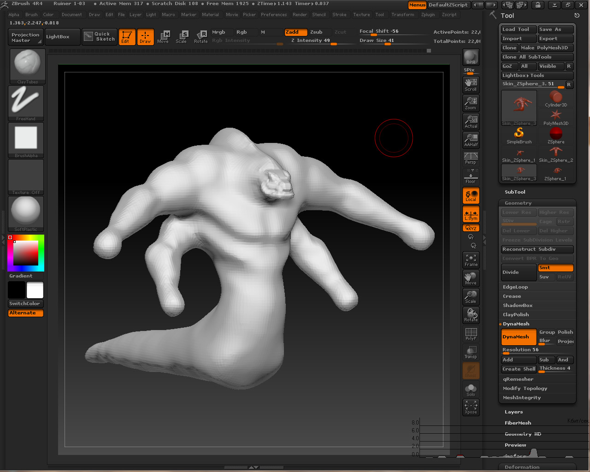Toggle Persp perspective view icon

click(471, 158)
